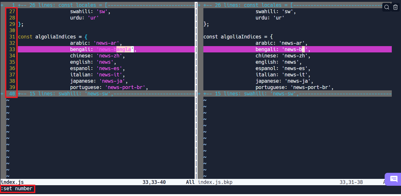The height and width of the screenshot is (196, 401).
Task: Click cursor position '33,33-40' in status line
Action: tap(154, 182)
